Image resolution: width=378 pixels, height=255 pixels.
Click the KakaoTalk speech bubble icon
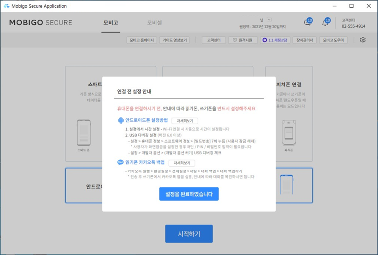pyautogui.click(x=120, y=162)
